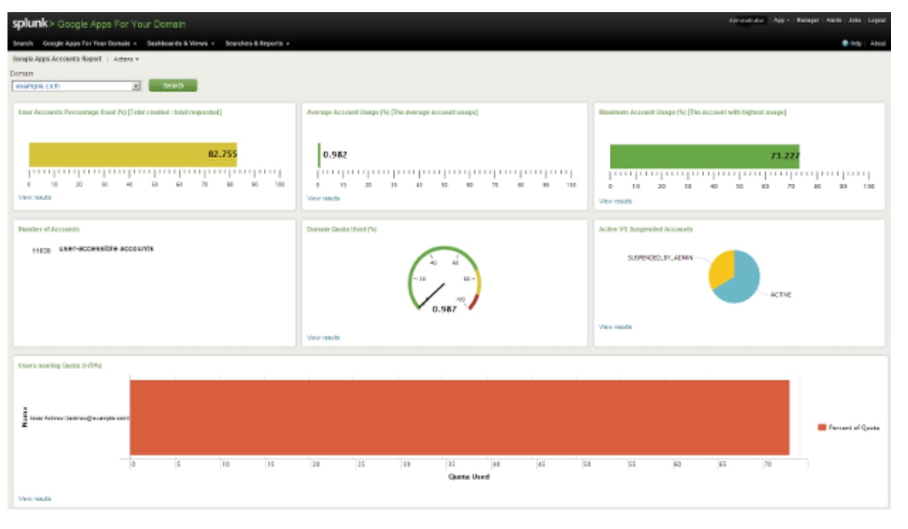The height and width of the screenshot is (529, 908).
Task: Click the ACTIVE pie chart label
Action: (781, 295)
